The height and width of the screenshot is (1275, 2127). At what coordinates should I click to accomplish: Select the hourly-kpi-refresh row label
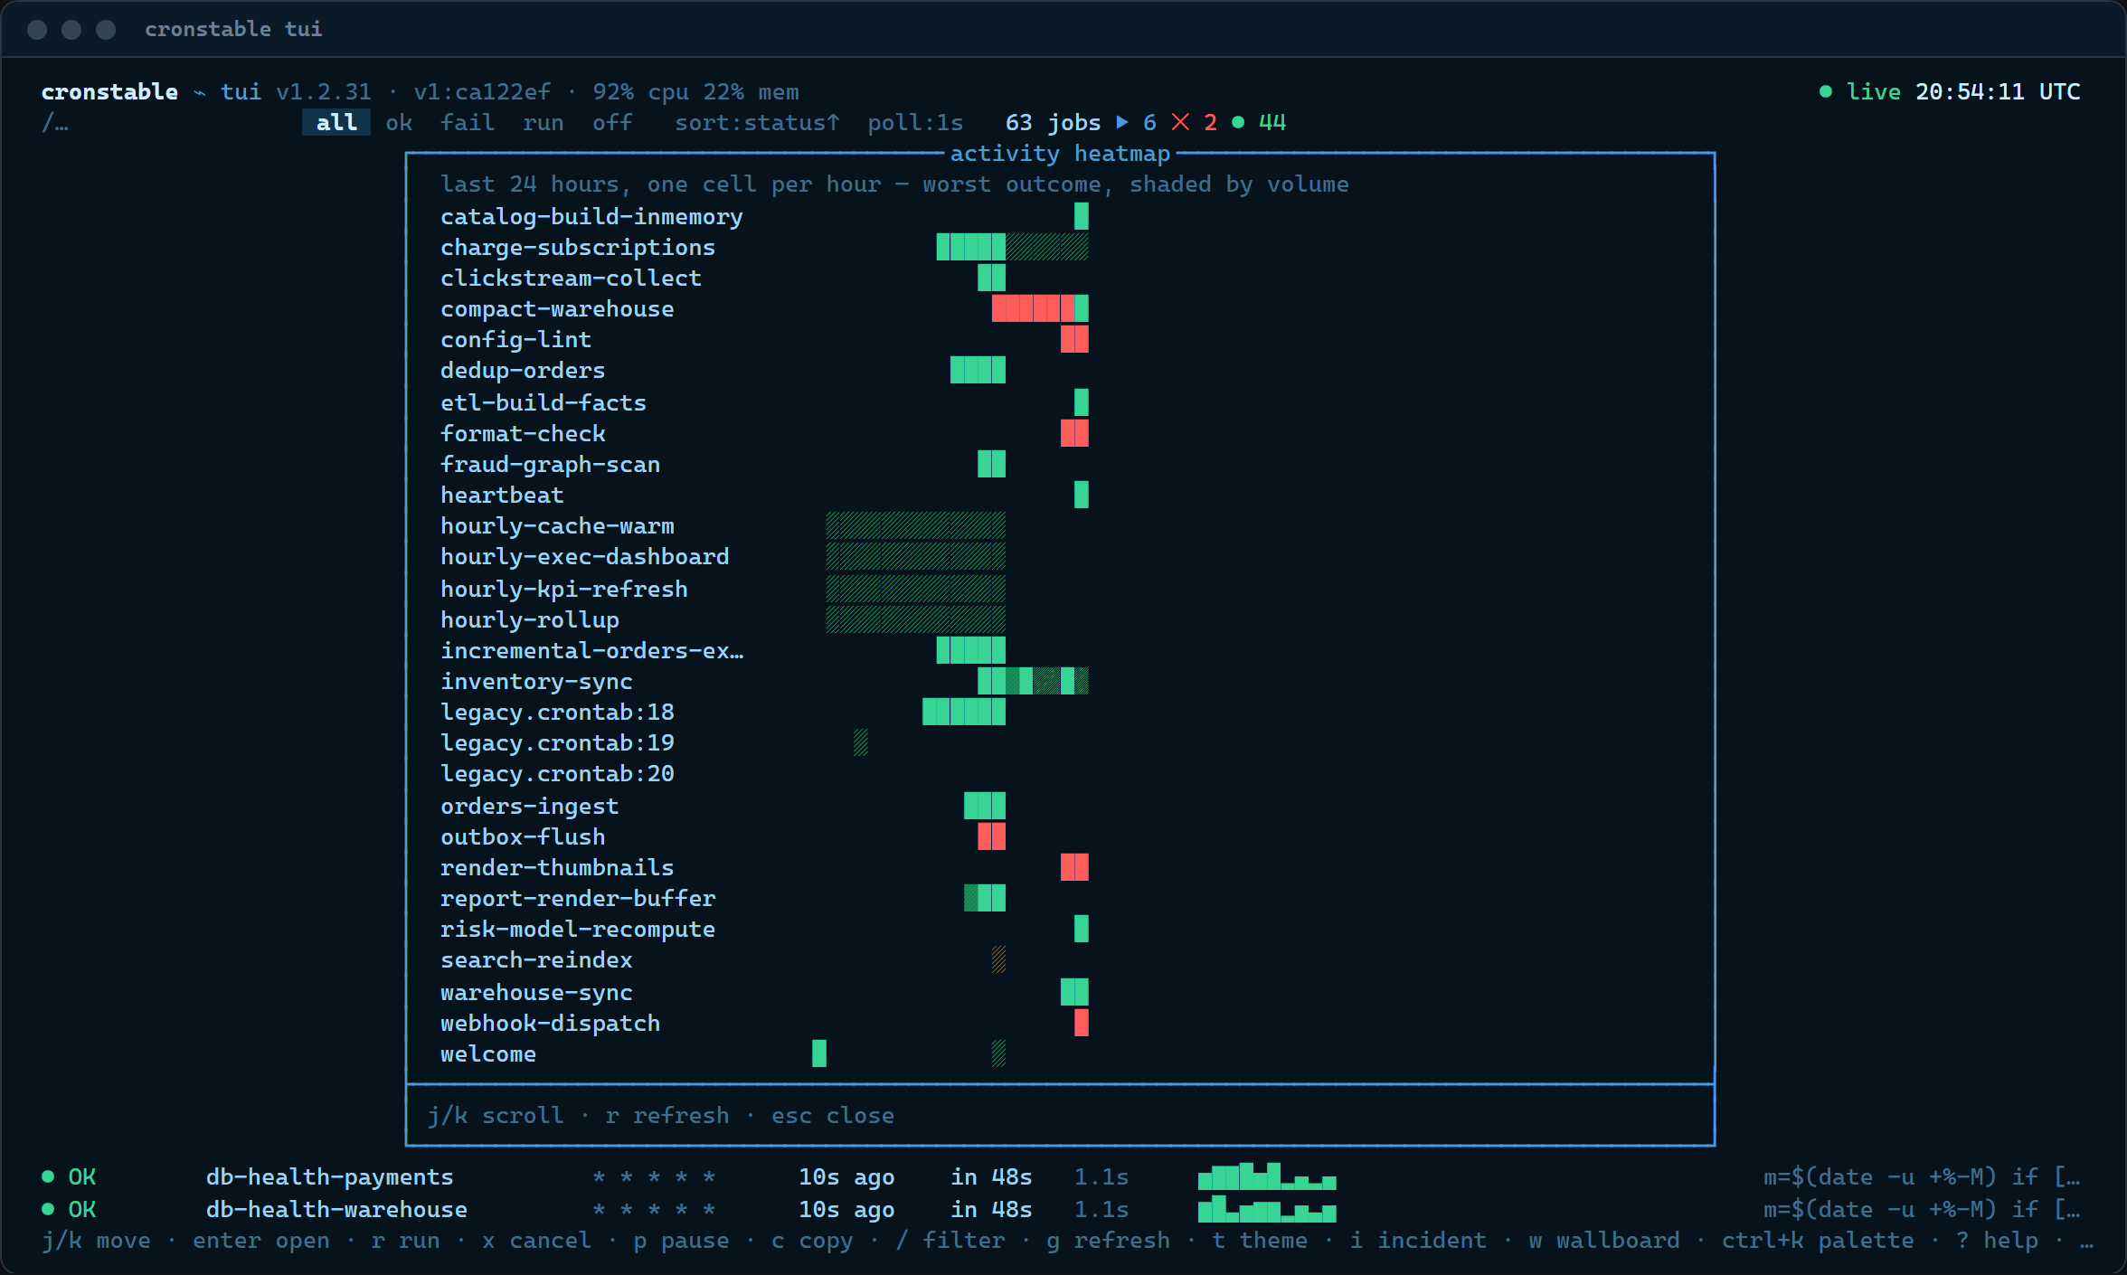click(x=564, y=589)
